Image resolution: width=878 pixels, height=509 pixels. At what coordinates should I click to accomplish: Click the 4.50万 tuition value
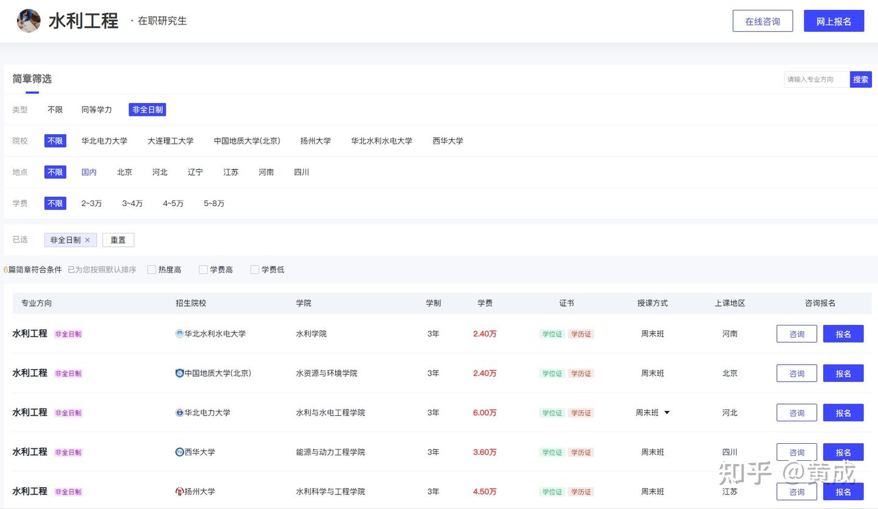485,491
